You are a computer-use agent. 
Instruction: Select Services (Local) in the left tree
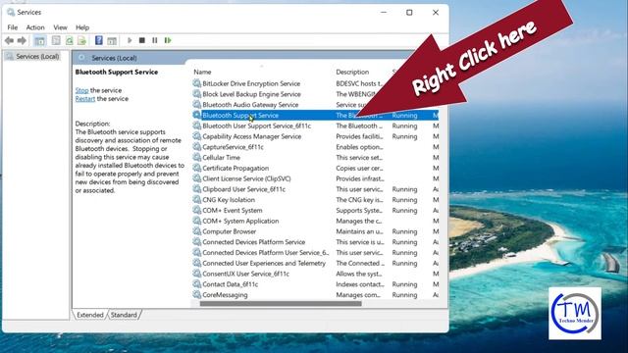click(37, 57)
